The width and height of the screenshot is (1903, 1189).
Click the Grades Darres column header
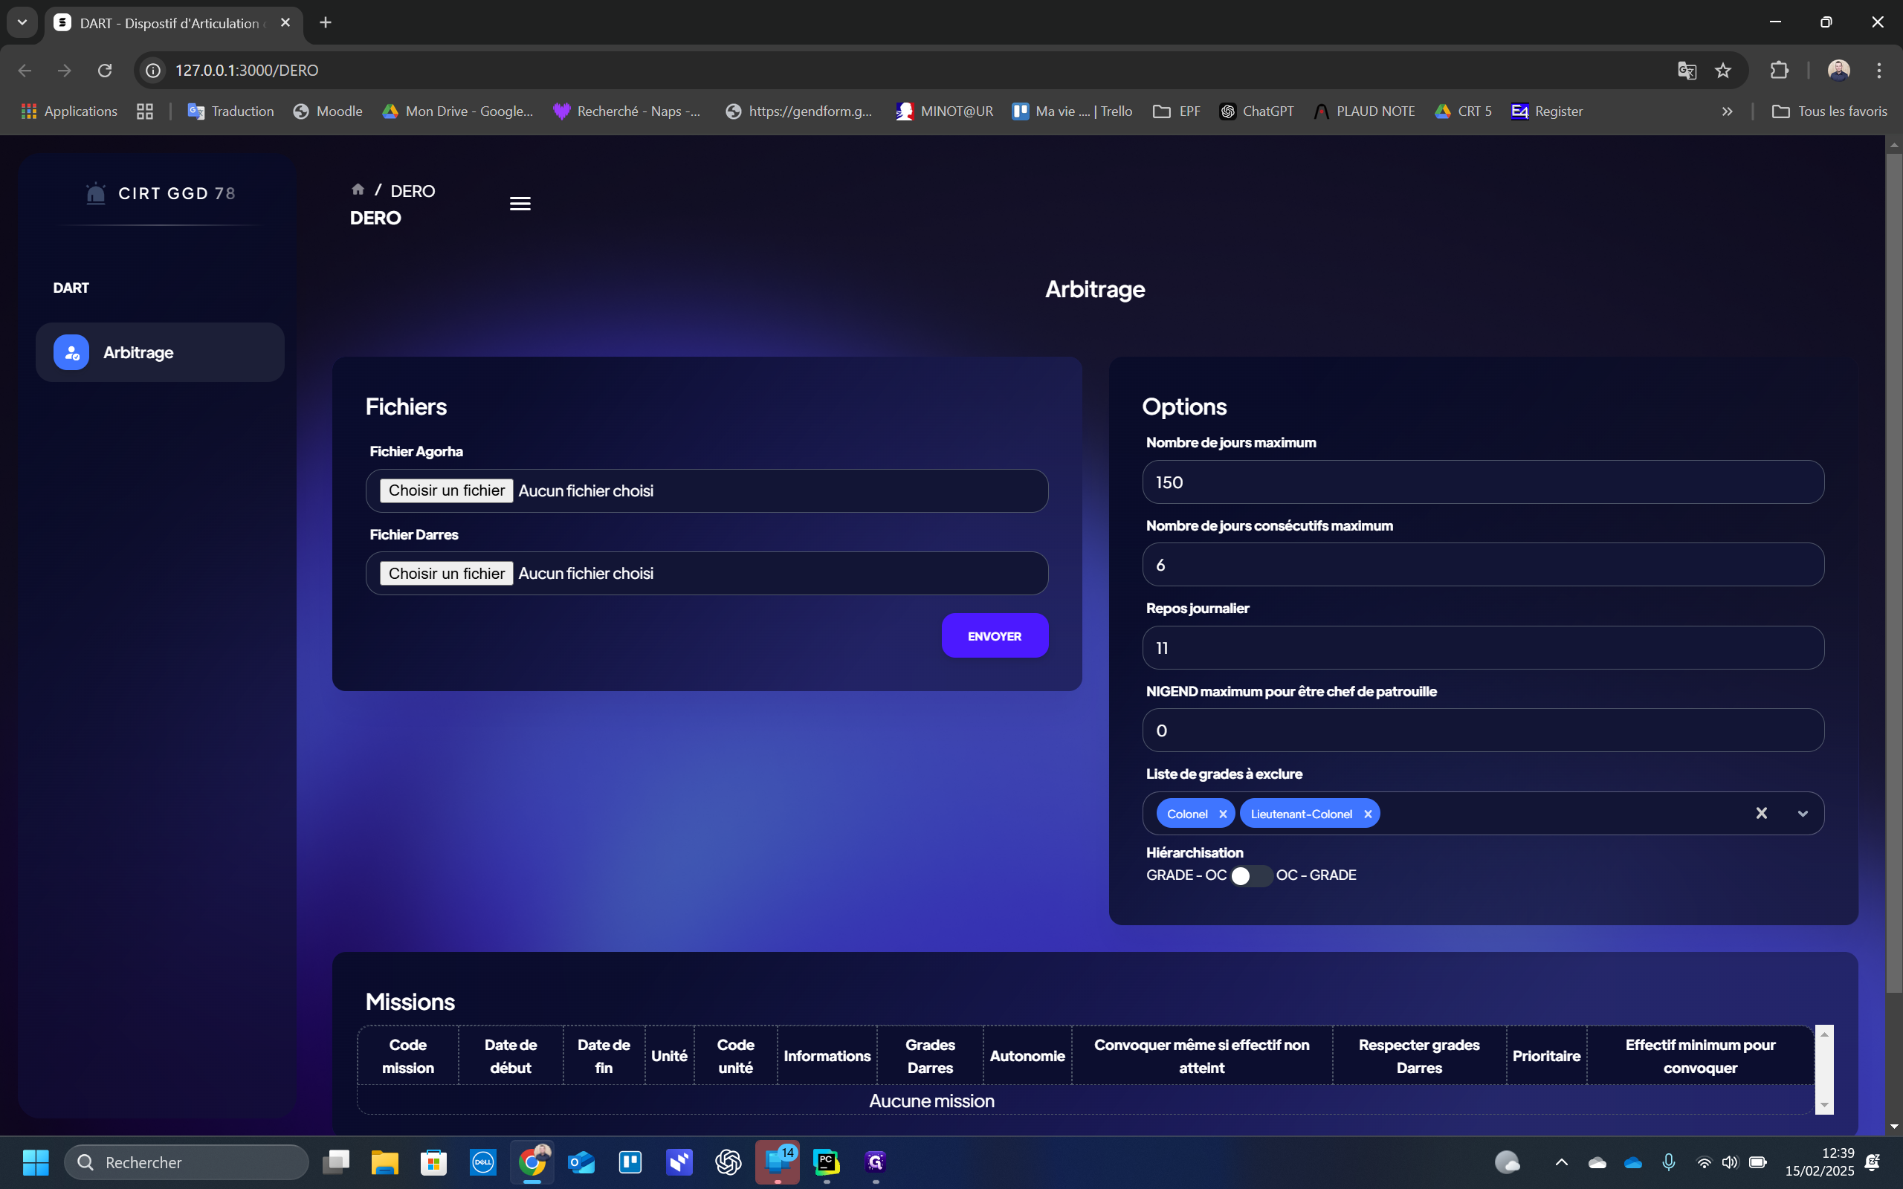tap(929, 1056)
